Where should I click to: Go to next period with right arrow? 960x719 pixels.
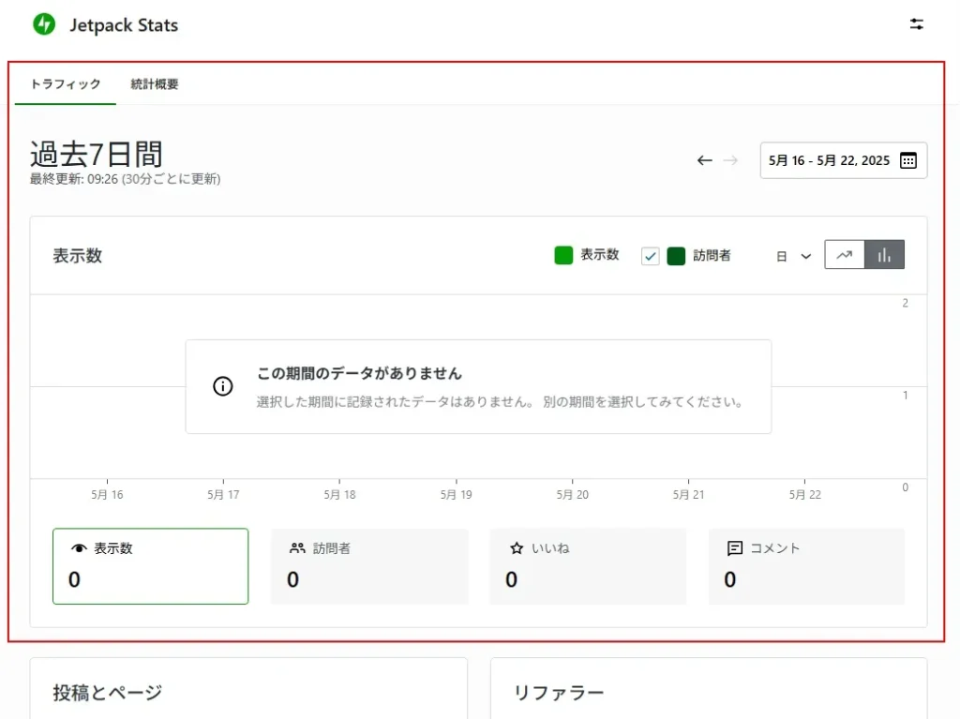click(x=730, y=160)
